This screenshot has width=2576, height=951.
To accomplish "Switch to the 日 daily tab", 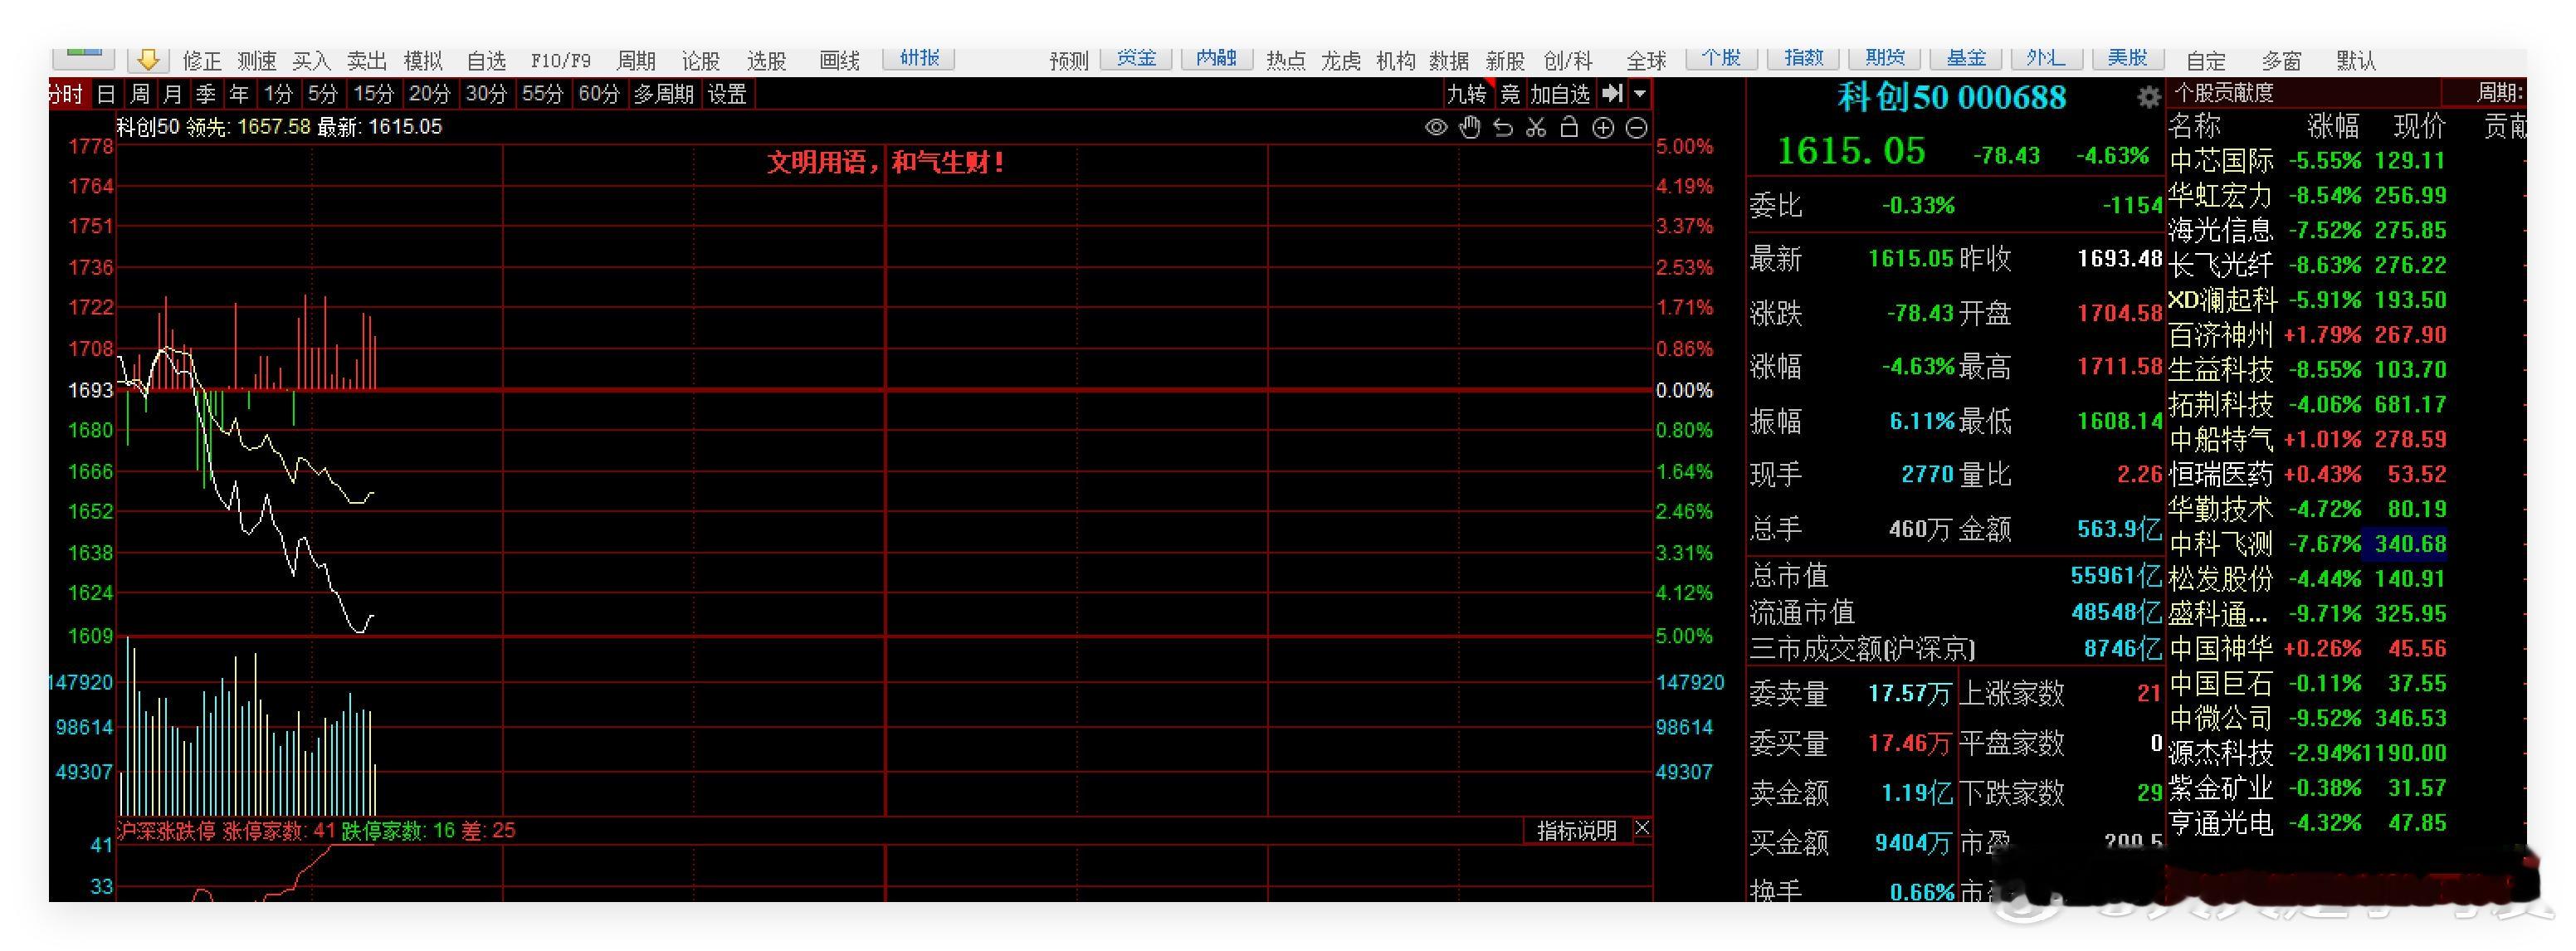I will pyautogui.click(x=107, y=94).
